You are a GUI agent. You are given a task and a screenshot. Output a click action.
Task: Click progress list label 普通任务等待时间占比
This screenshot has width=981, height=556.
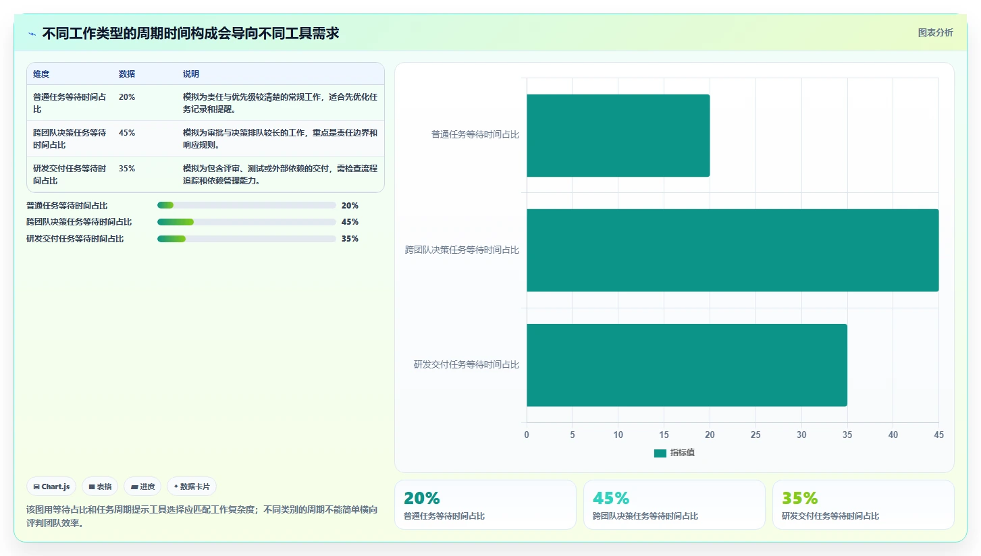(x=67, y=206)
